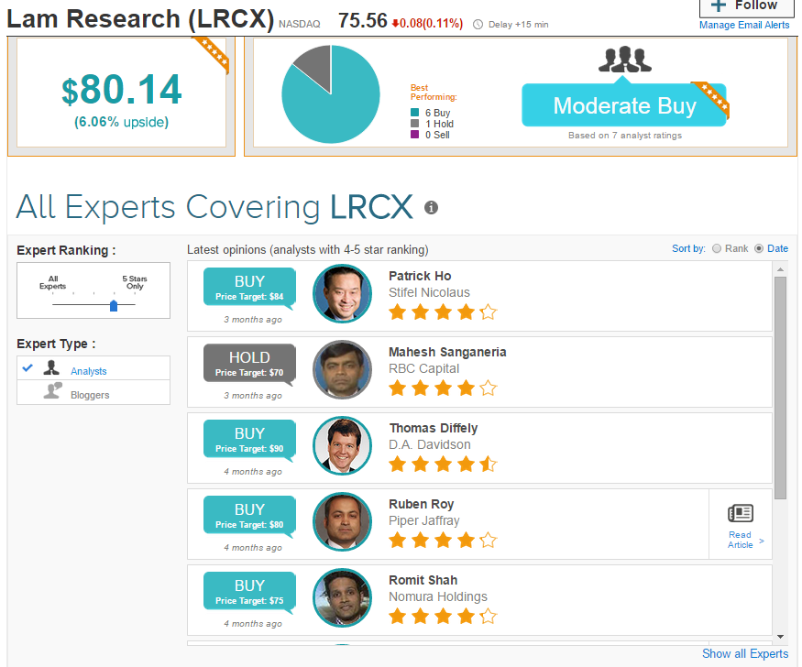The image size is (802, 667).
Task: Select Rank sort radio button
Action: 717,248
